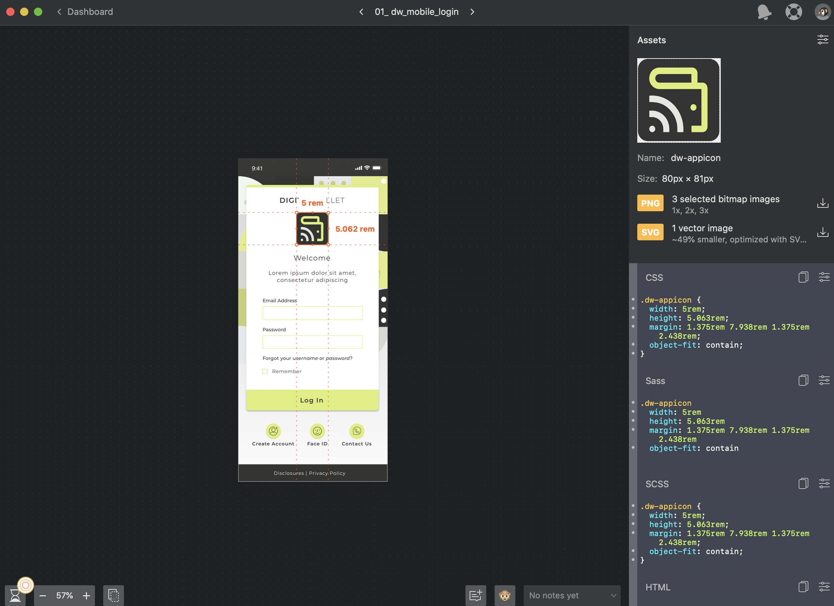The image size is (834, 606).
Task: Download the SVG vector image
Action: [821, 232]
